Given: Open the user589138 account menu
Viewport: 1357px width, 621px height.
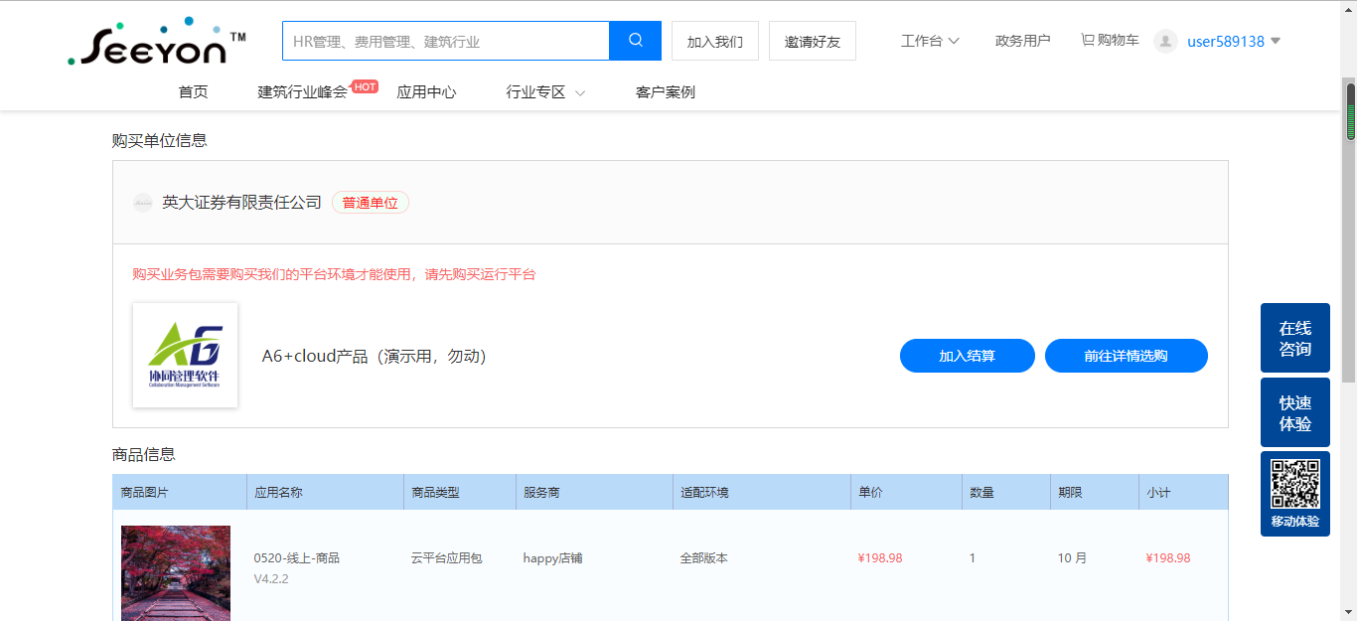Looking at the screenshot, I should pyautogui.click(x=1234, y=42).
